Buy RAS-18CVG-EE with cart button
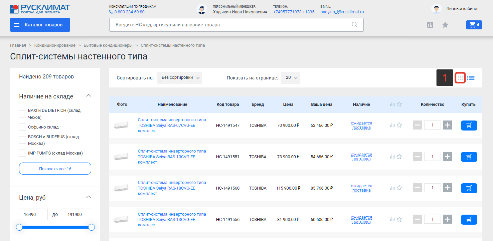Screen dimensions: 493x241 (x=469, y=188)
